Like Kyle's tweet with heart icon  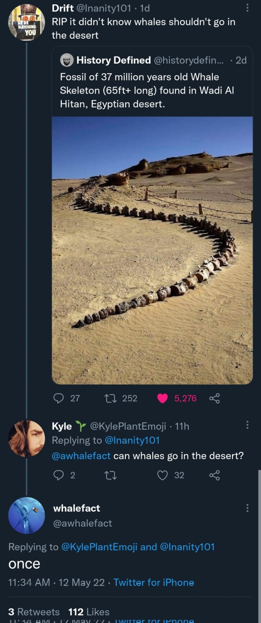coord(162,475)
